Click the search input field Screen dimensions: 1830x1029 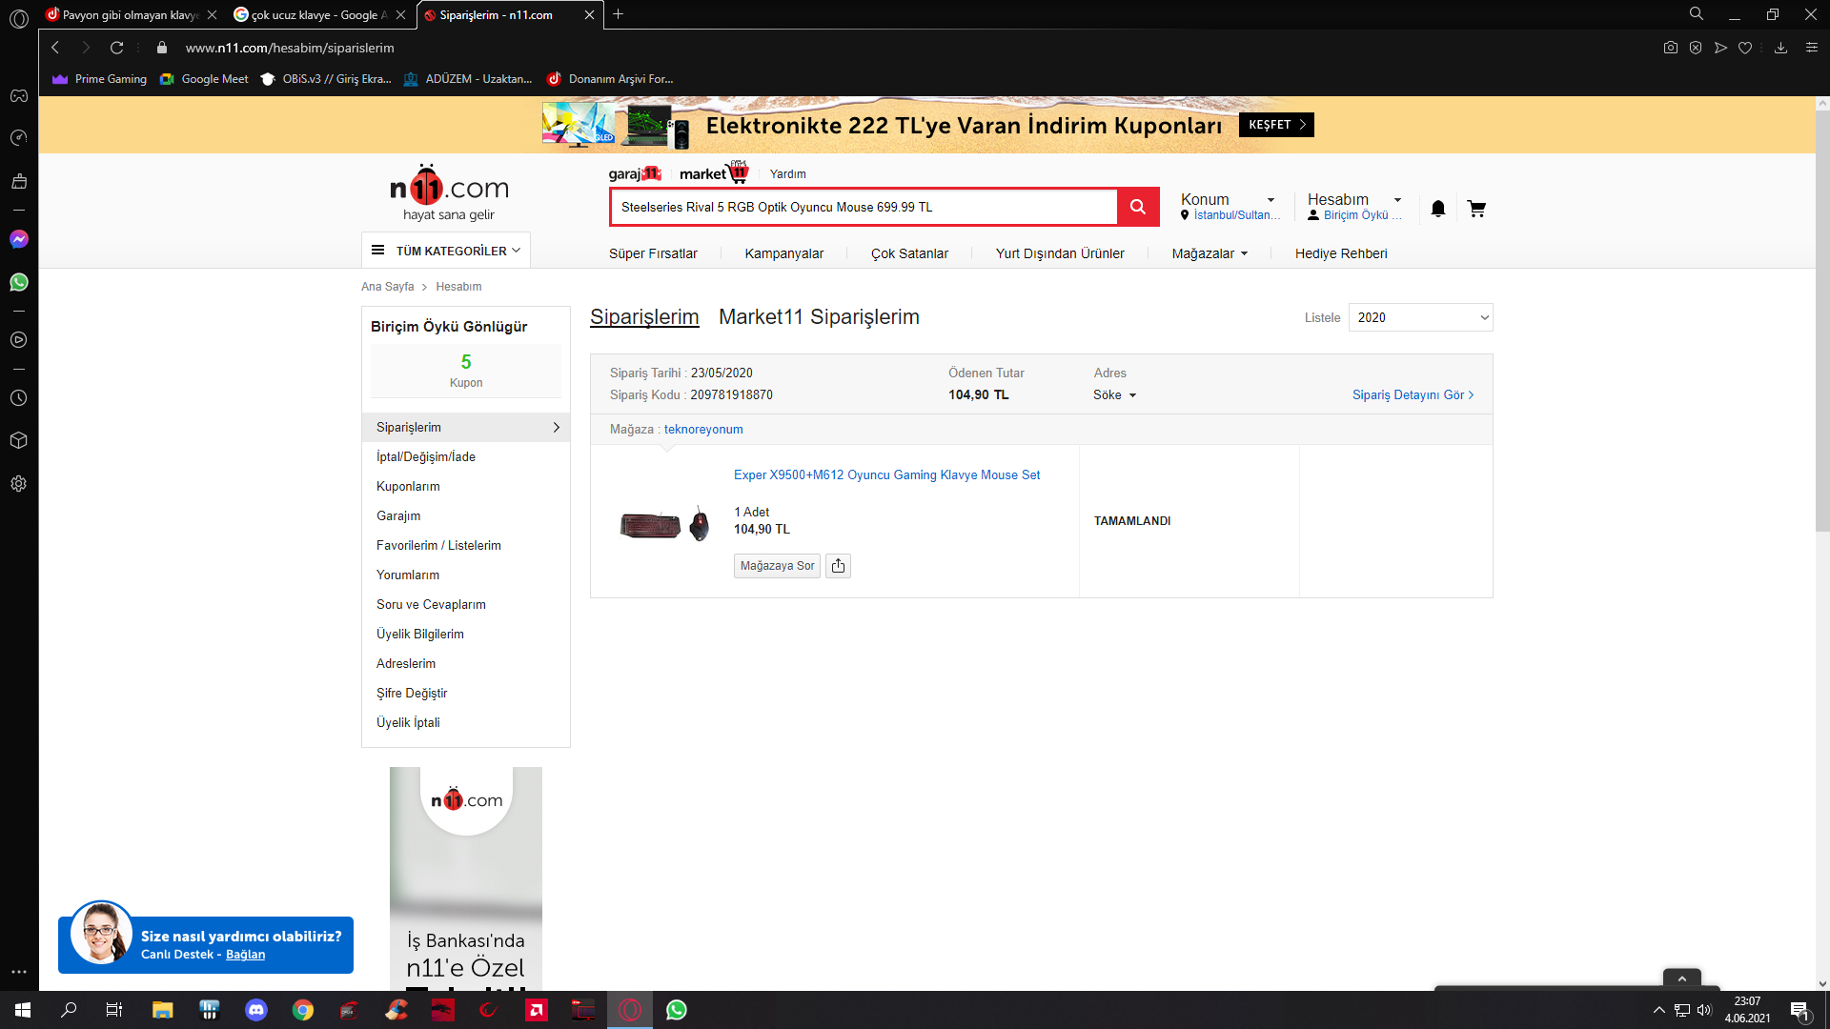[x=863, y=207]
